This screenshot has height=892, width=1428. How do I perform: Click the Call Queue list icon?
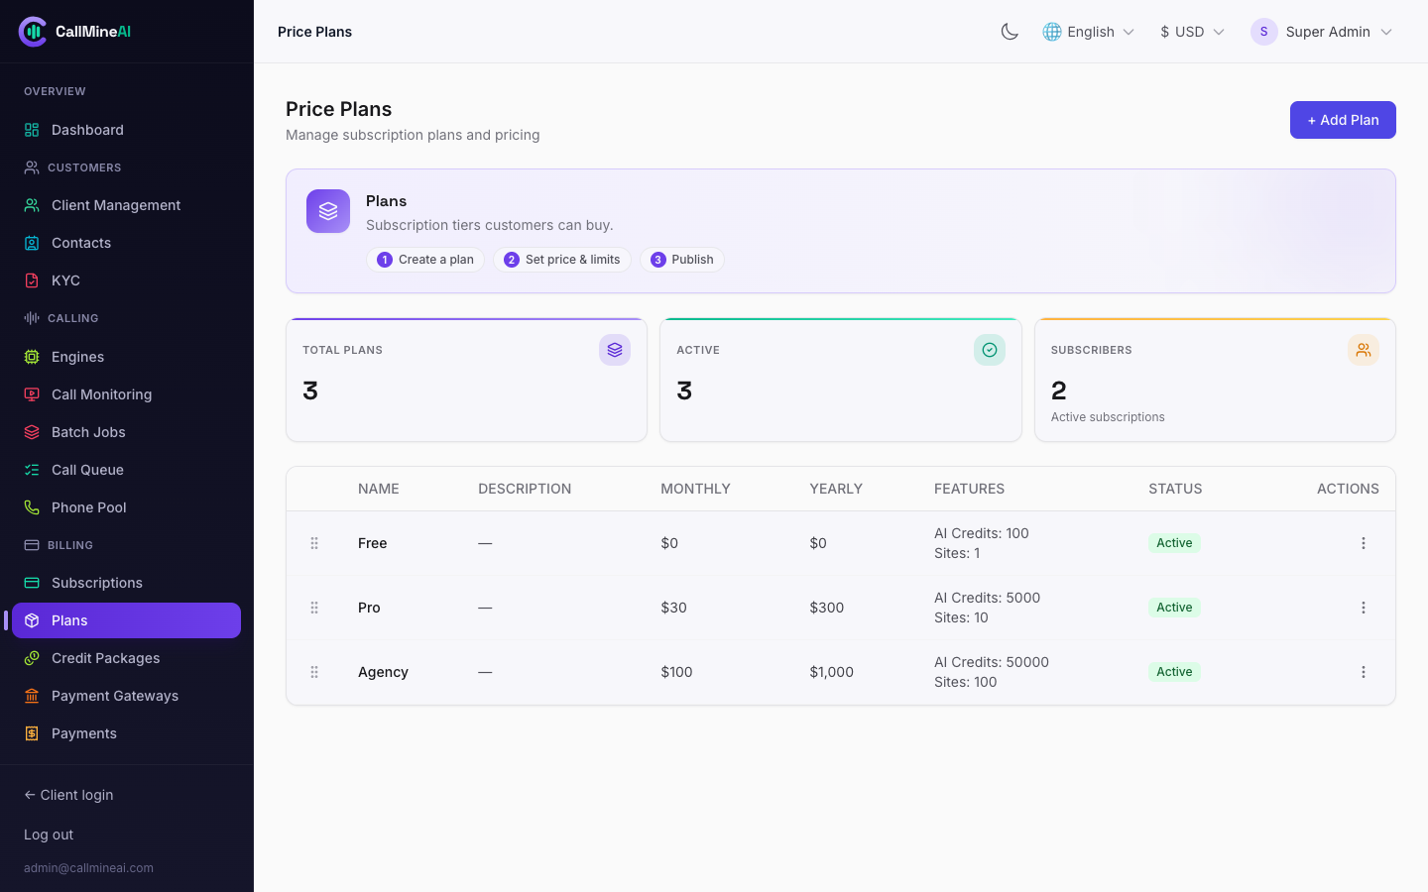pyautogui.click(x=32, y=470)
